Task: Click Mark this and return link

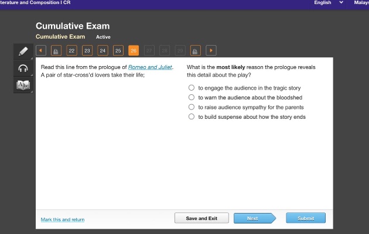Action: (63, 219)
